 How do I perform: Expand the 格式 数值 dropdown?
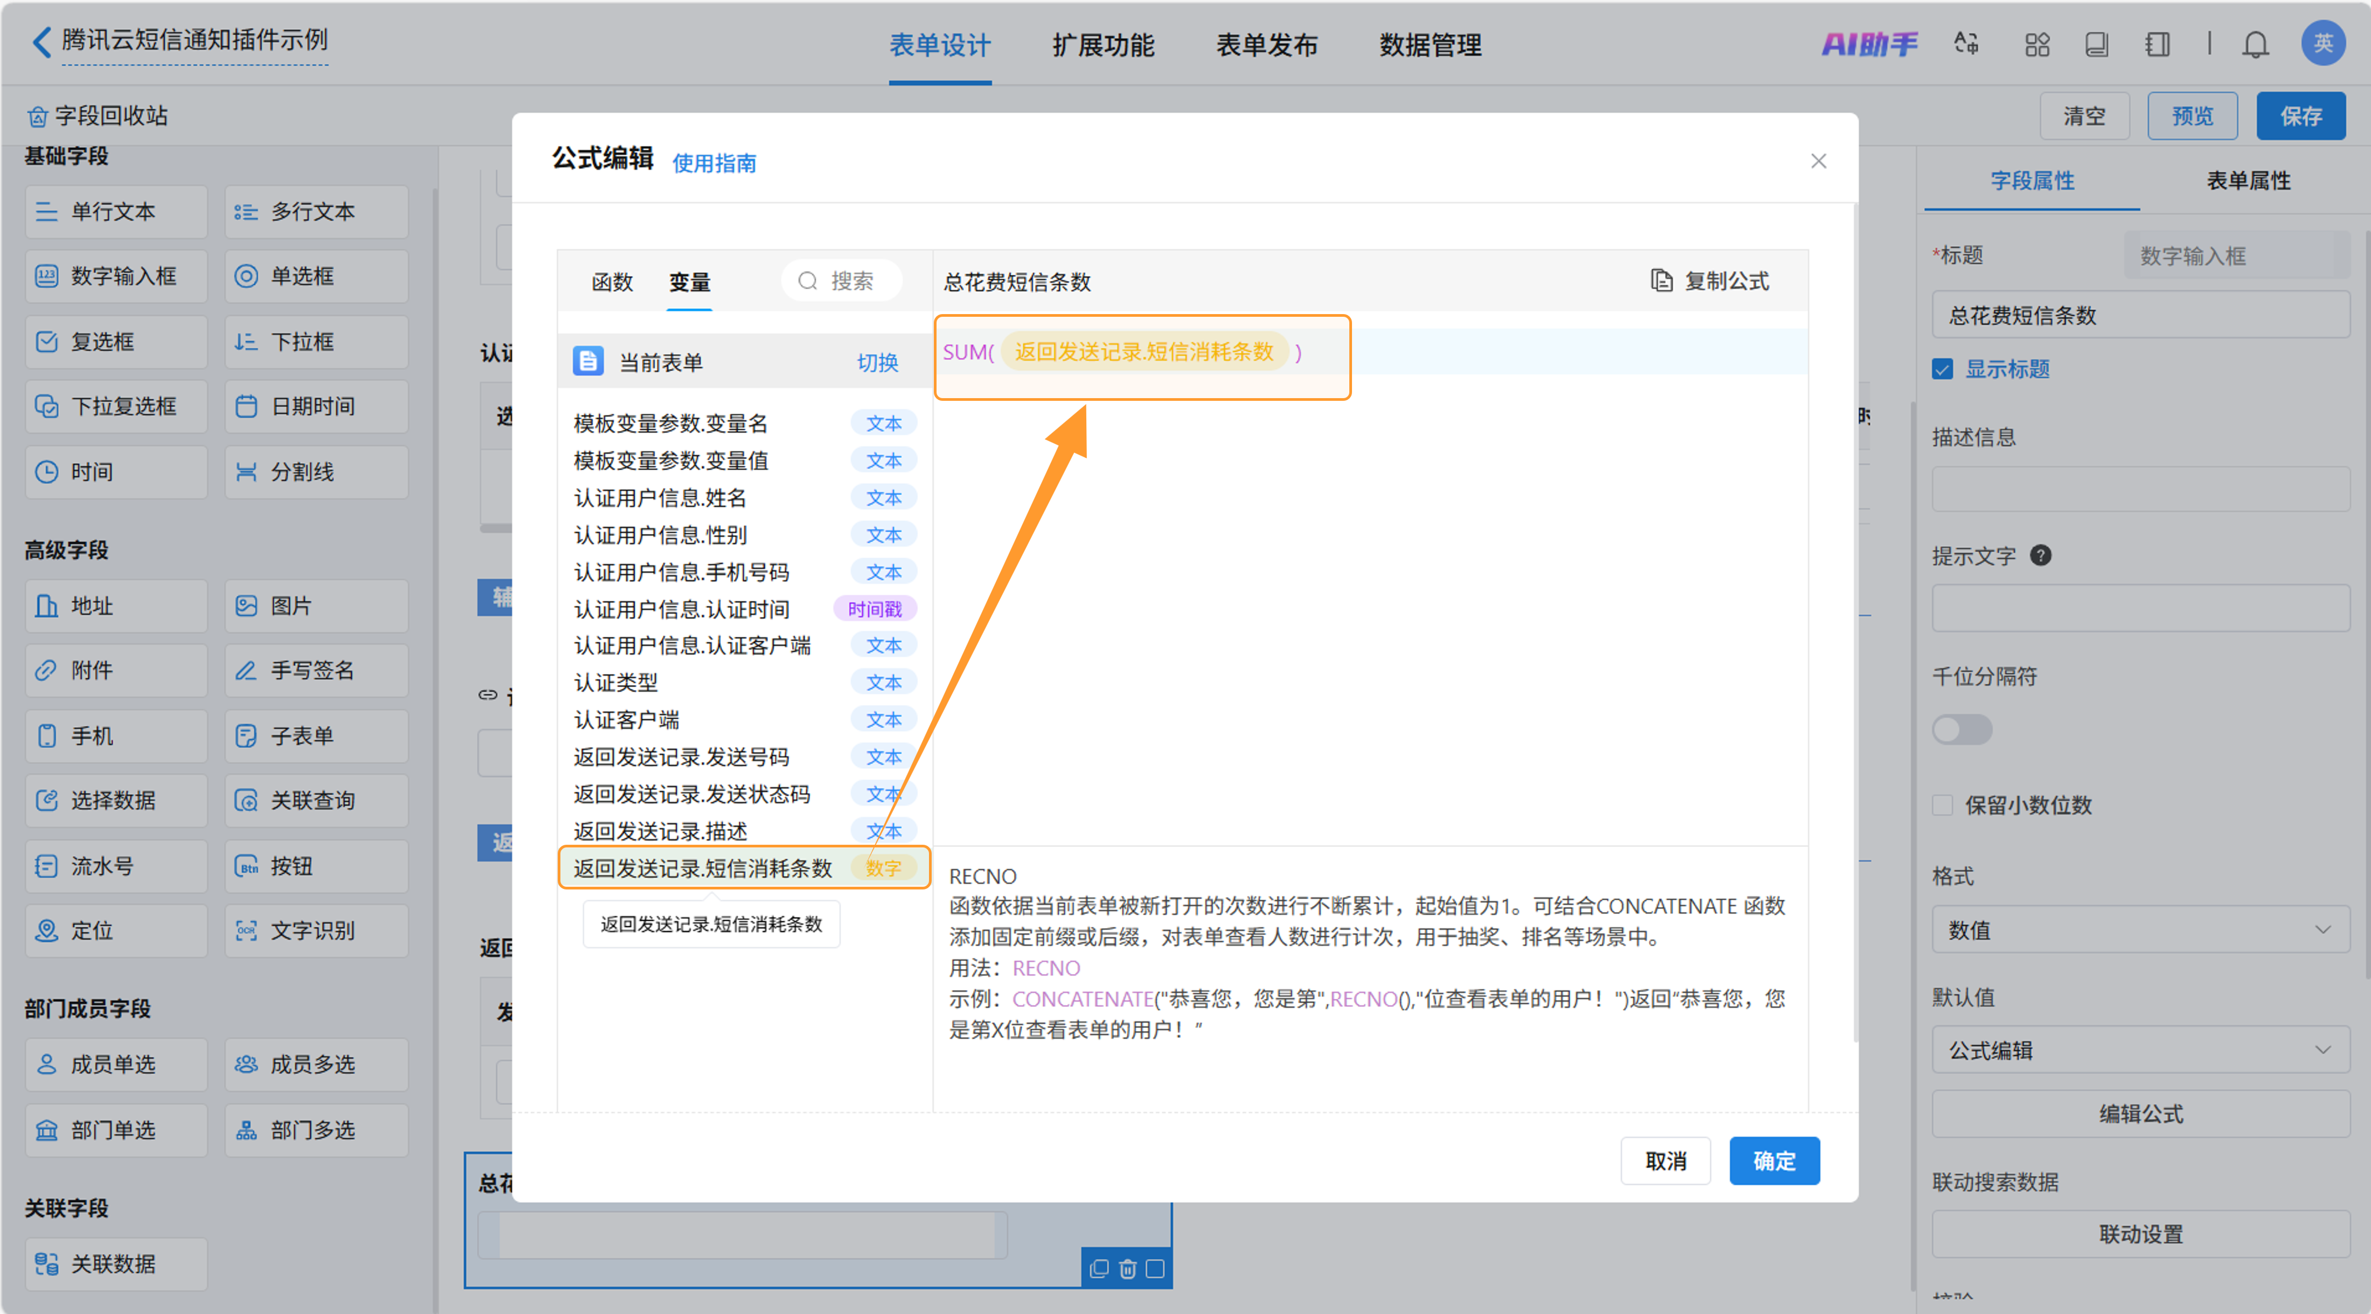(x=2140, y=930)
